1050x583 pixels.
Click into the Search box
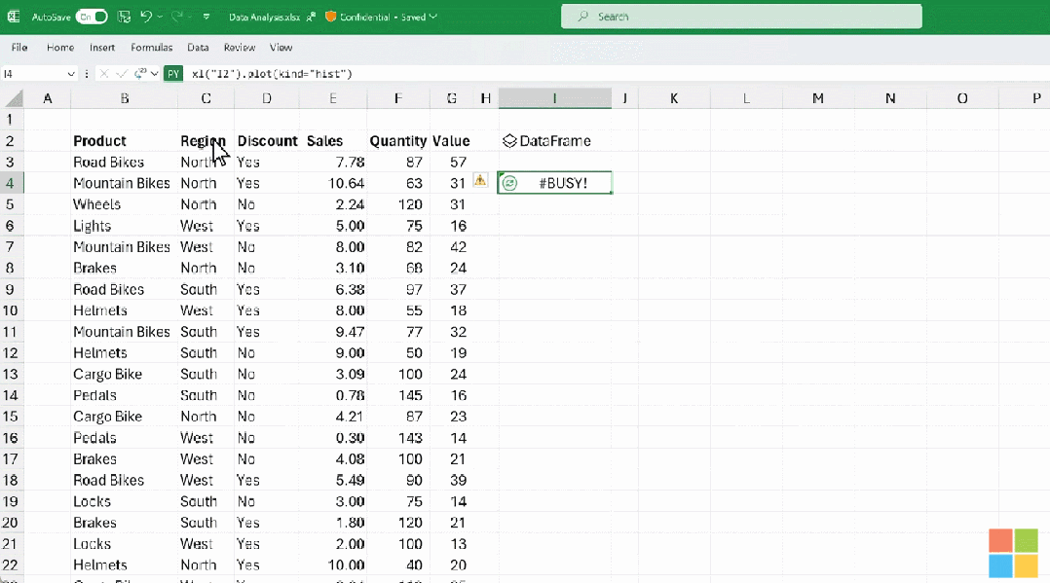[740, 17]
